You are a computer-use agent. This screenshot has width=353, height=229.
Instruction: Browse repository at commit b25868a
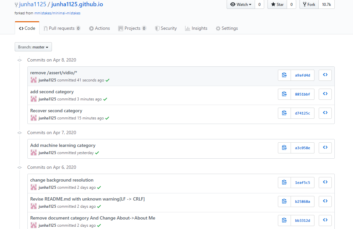(x=325, y=202)
